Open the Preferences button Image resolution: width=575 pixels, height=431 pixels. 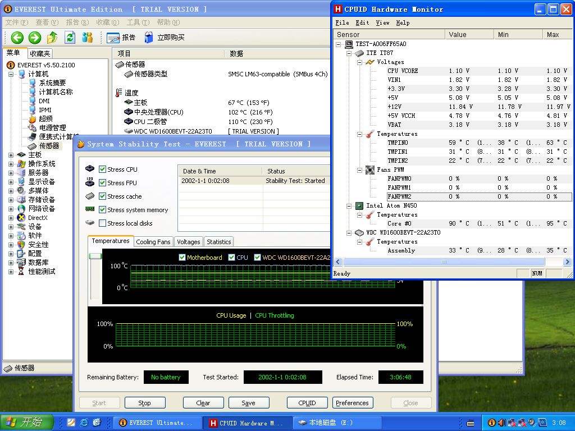[353, 403]
